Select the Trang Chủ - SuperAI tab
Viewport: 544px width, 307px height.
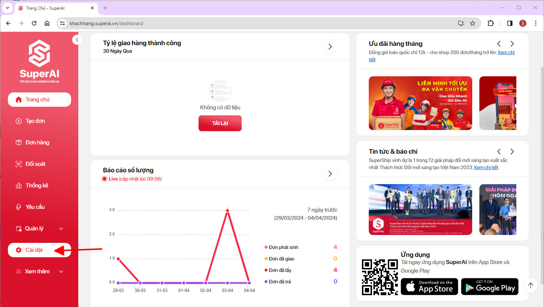[x=56, y=8]
